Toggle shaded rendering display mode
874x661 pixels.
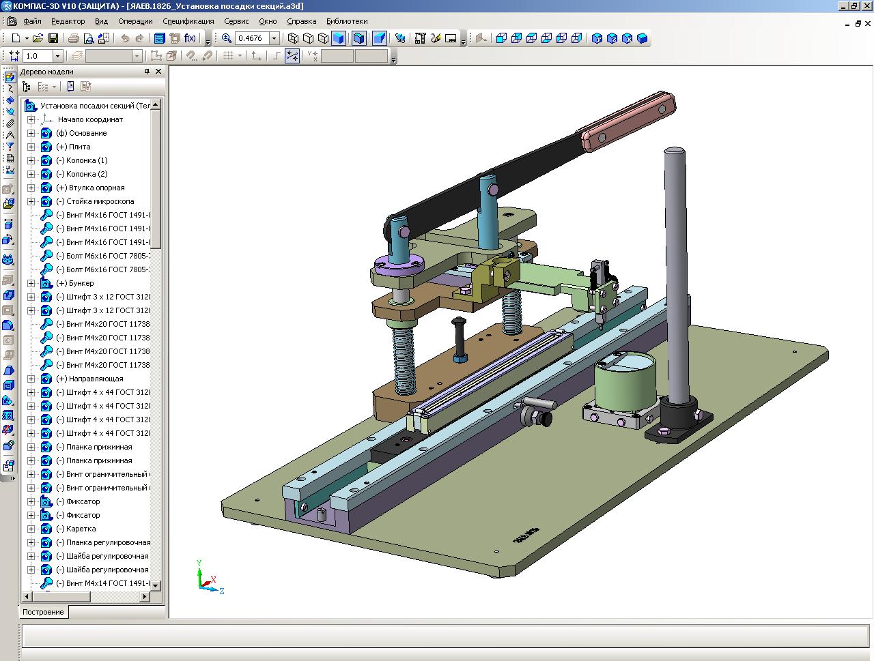click(338, 38)
